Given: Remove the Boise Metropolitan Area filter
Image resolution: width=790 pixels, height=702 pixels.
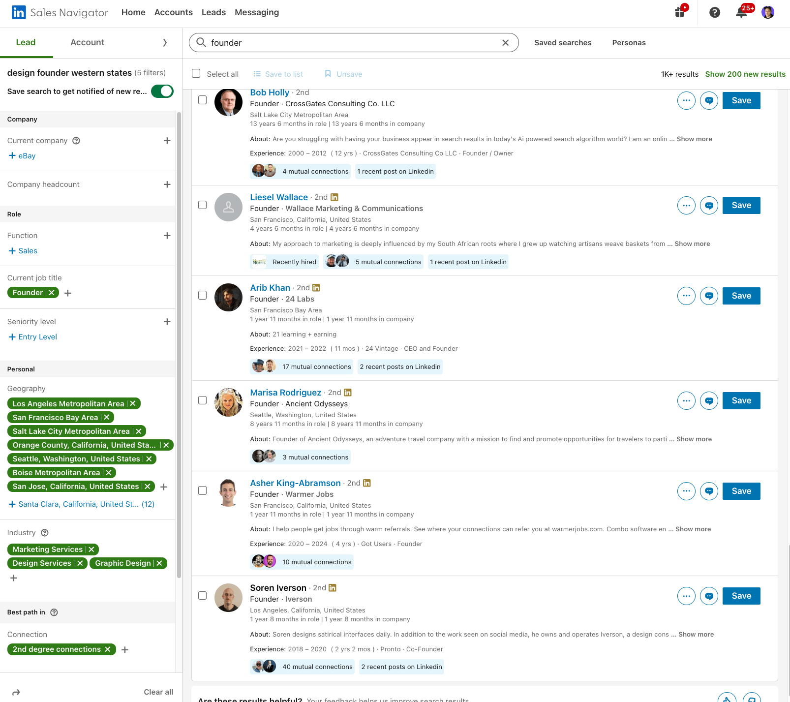Looking at the screenshot, I should (x=109, y=472).
